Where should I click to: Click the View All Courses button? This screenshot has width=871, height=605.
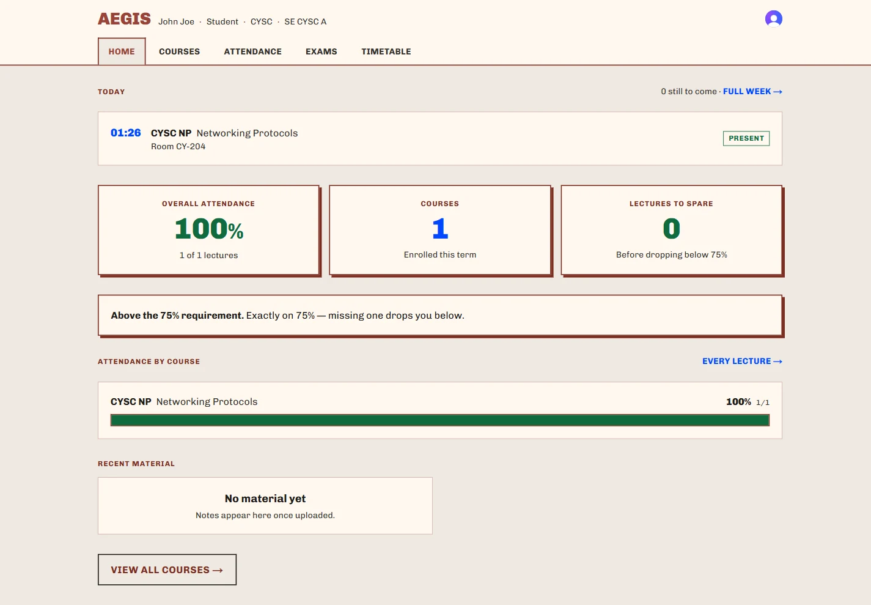167,570
